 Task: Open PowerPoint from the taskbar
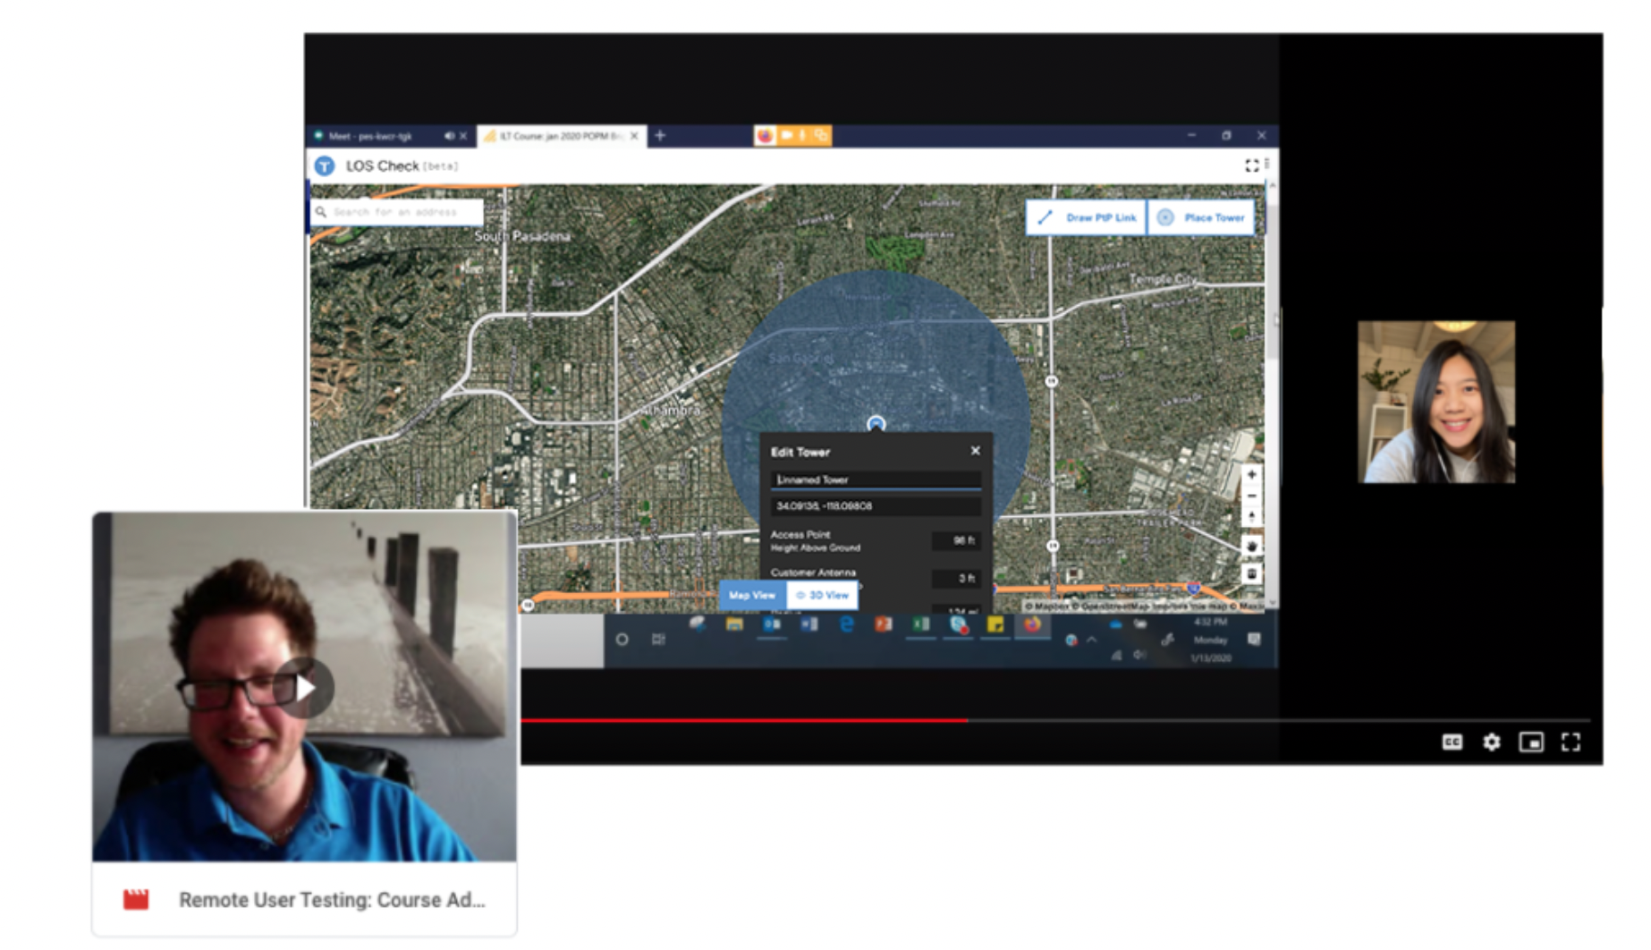point(884,624)
